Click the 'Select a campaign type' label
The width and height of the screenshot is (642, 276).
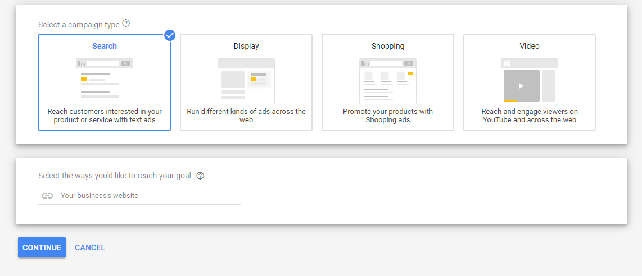coord(79,25)
